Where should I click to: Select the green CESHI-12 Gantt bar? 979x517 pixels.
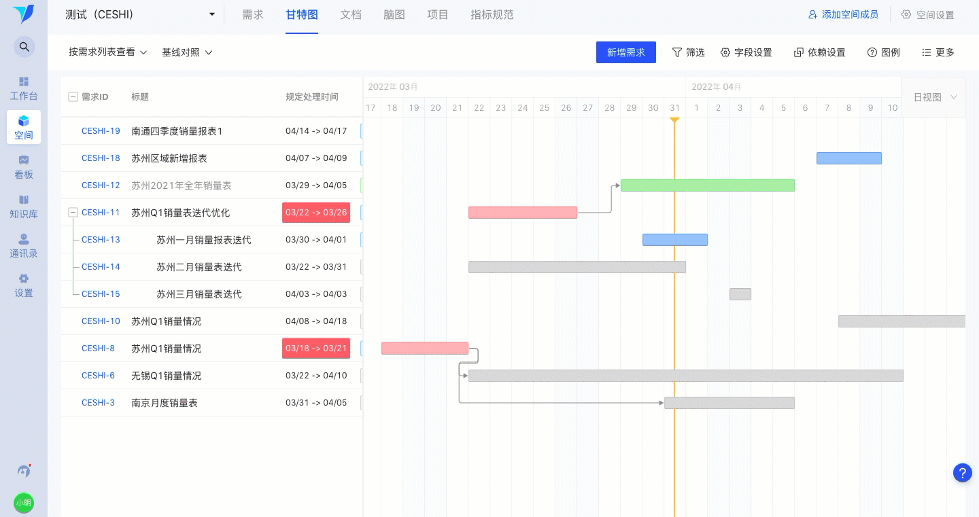708,185
